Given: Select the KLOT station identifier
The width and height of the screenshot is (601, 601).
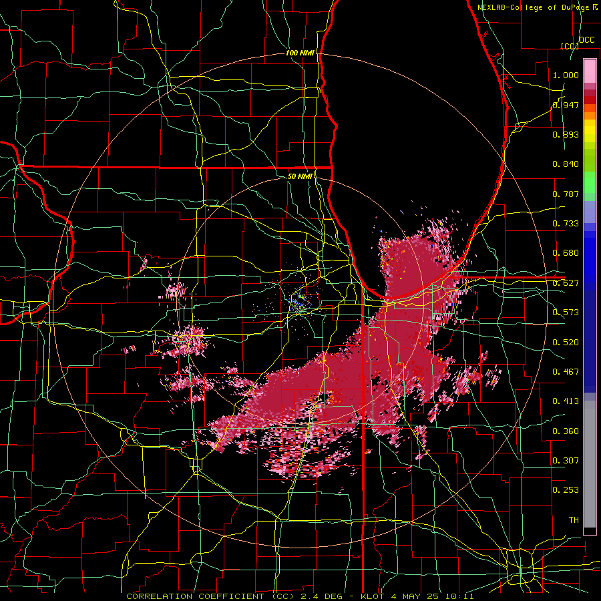Looking at the screenshot, I should point(374,596).
